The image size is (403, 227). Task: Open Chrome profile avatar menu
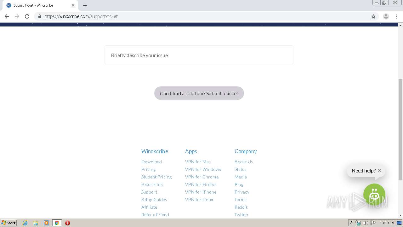386,16
